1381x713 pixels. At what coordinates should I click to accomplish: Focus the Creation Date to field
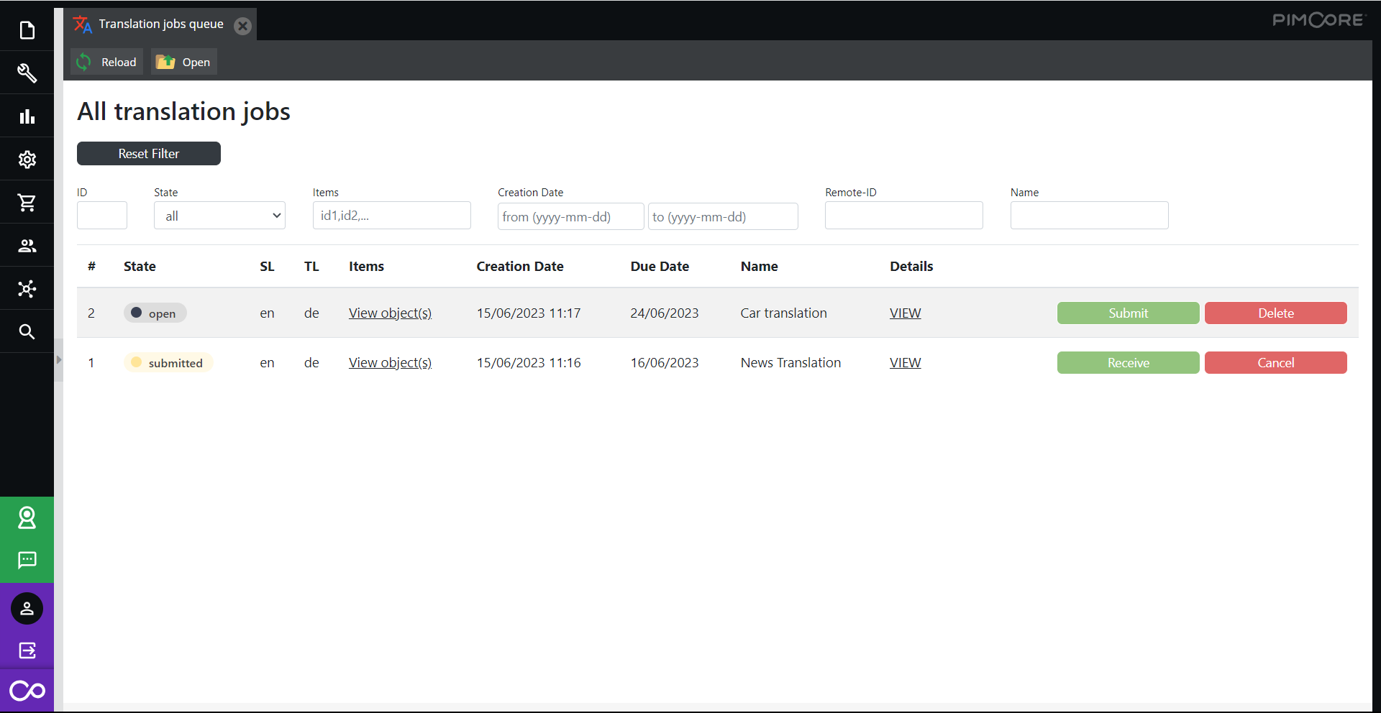(x=723, y=216)
